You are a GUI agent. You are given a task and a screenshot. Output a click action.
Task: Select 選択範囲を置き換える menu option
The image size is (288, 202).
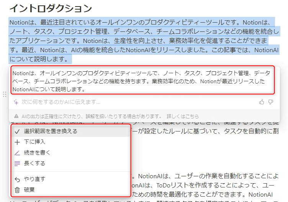click(71, 131)
